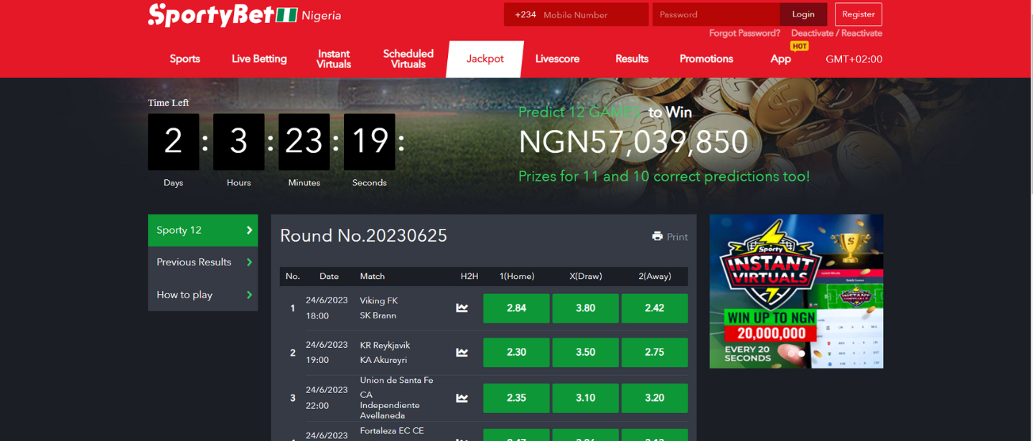
Task: Click the Print link text
Action: pos(677,237)
